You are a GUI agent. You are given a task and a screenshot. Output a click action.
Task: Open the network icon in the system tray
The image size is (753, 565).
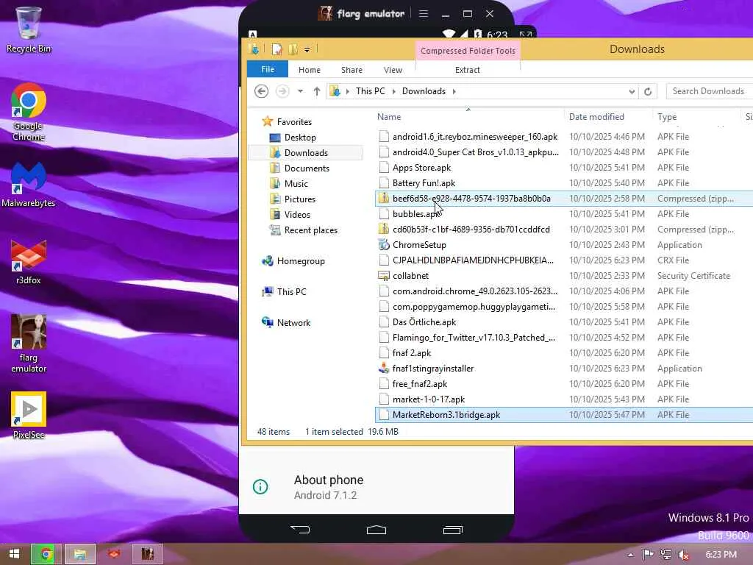click(665, 555)
